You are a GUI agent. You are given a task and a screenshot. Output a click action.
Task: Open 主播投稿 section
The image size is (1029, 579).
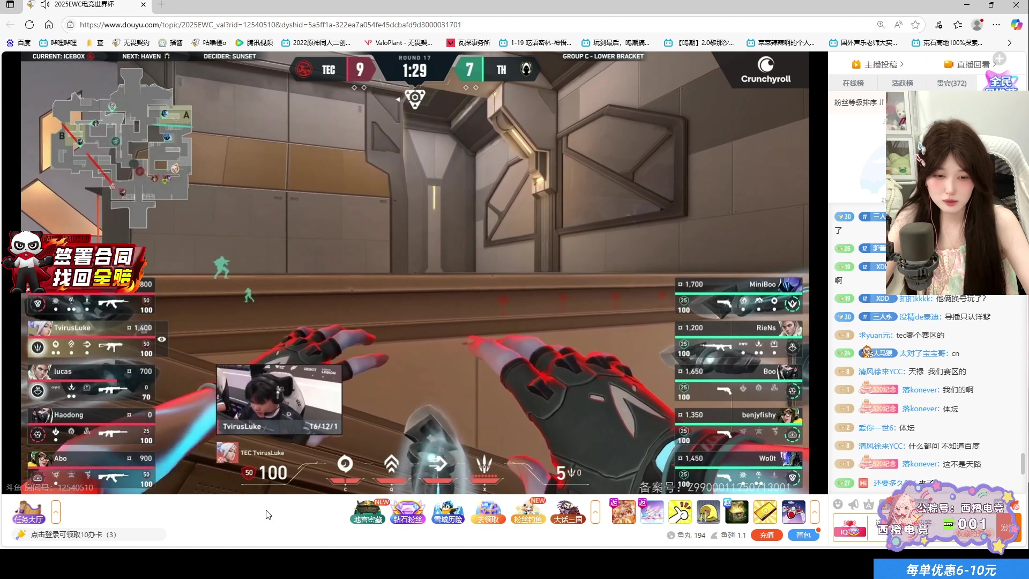tap(878, 64)
